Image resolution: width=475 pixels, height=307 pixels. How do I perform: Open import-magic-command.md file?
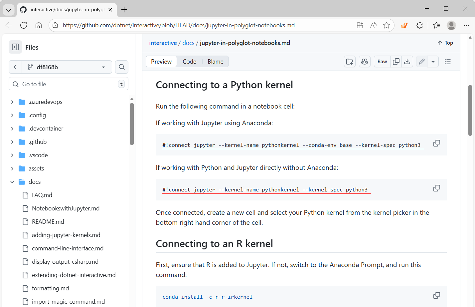(68, 302)
